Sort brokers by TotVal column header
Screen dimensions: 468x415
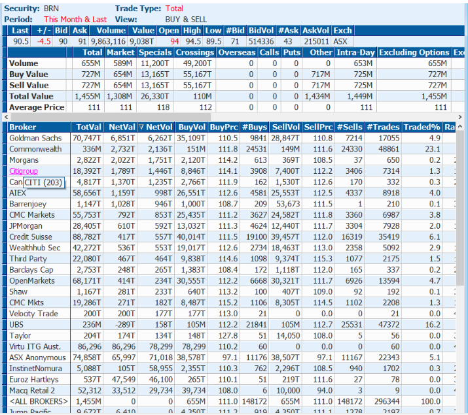(x=87, y=127)
